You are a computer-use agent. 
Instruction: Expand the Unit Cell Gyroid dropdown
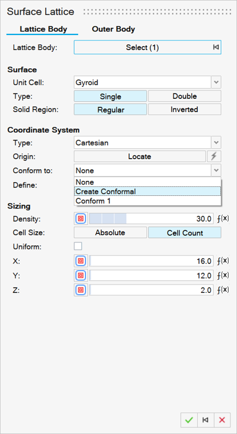[x=216, y=82]
